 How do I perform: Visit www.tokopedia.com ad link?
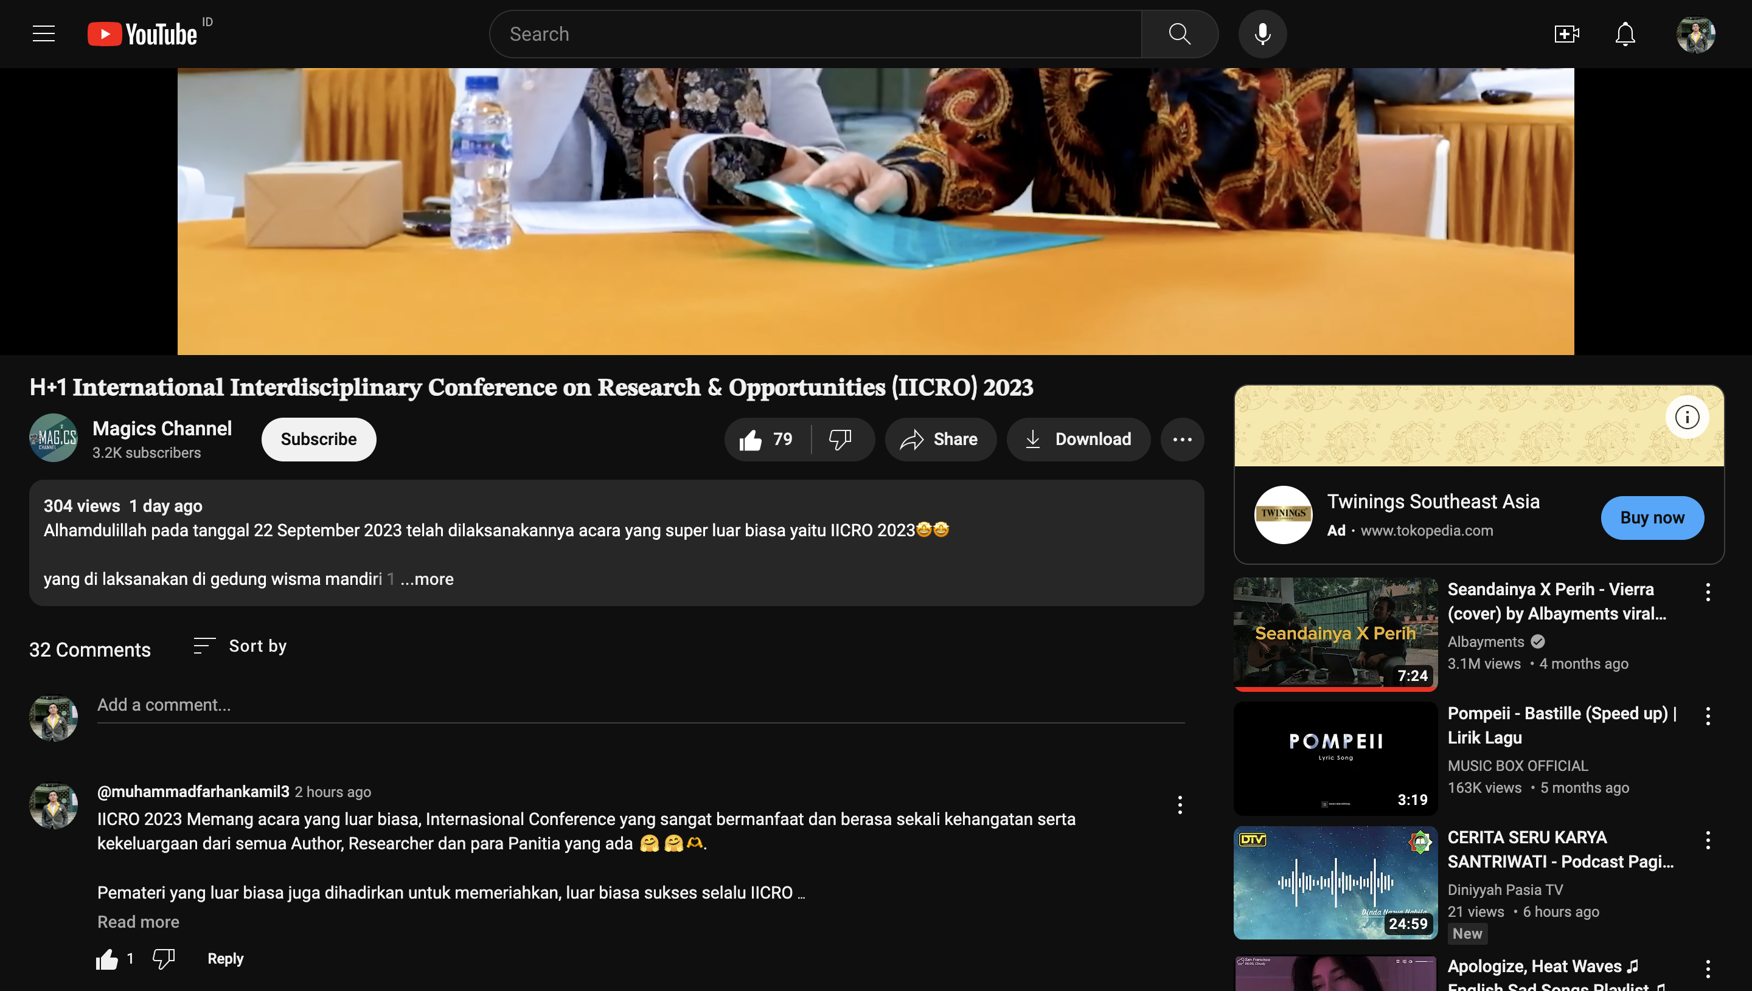tap(1427, 531)
